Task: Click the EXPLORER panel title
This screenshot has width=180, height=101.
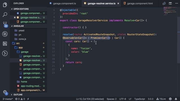Action: point(19,3)
